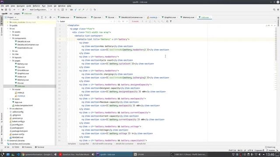
Task: Collapse the components folder
Action: tap(10, 38)
